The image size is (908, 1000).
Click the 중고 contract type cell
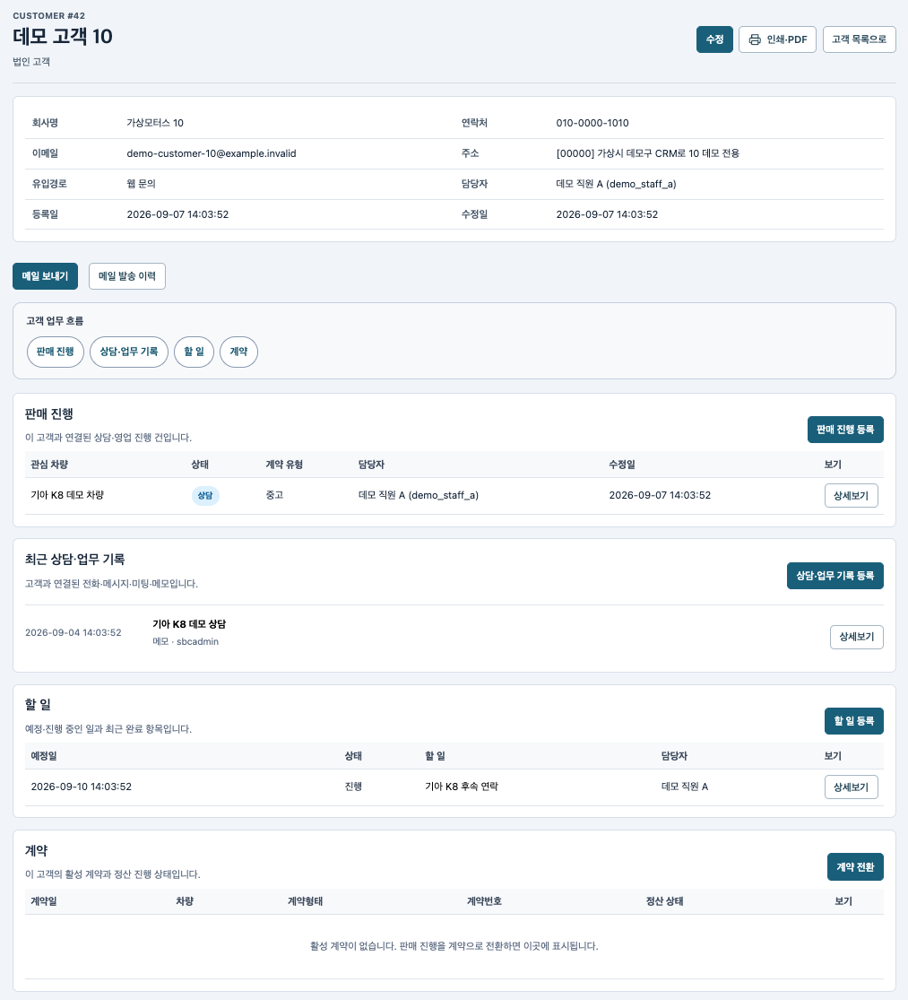click(x=274, y=495)
